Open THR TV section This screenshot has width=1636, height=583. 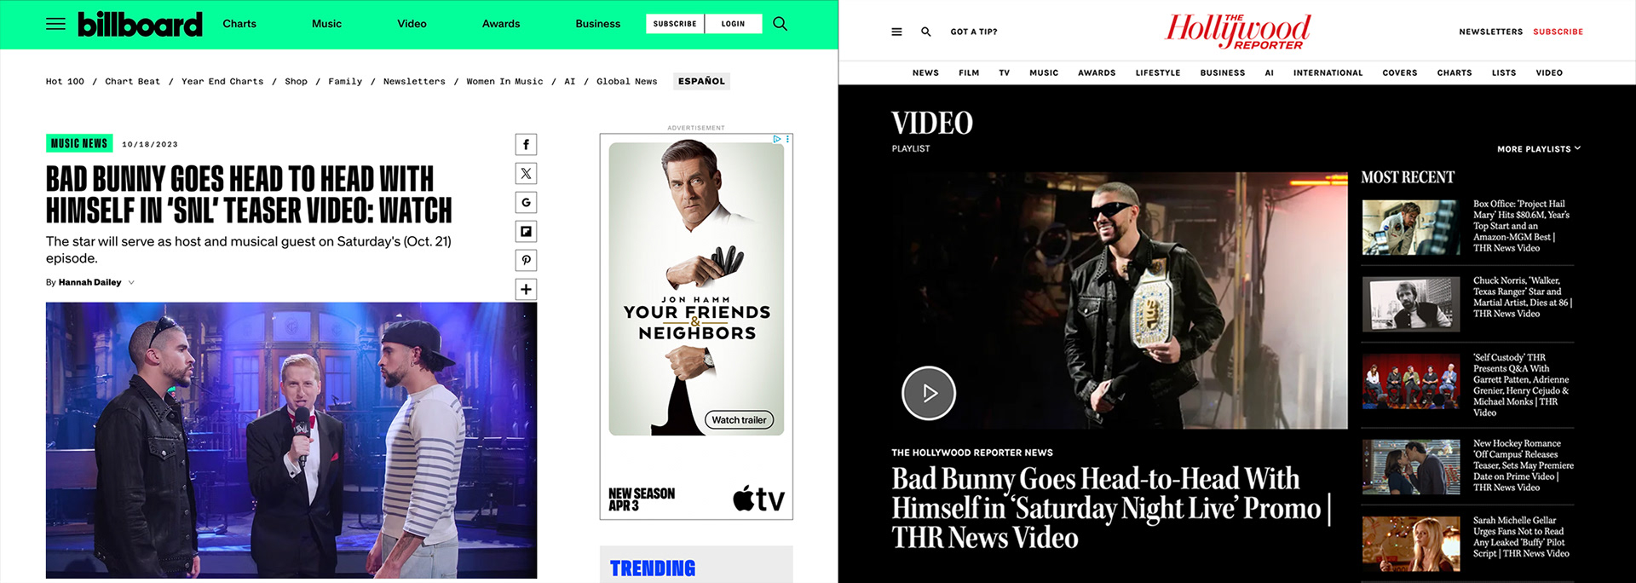pyautogui.click(x=1005, y=73)
